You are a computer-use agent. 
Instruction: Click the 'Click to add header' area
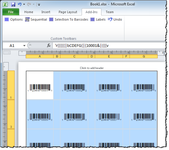point(92,68)
